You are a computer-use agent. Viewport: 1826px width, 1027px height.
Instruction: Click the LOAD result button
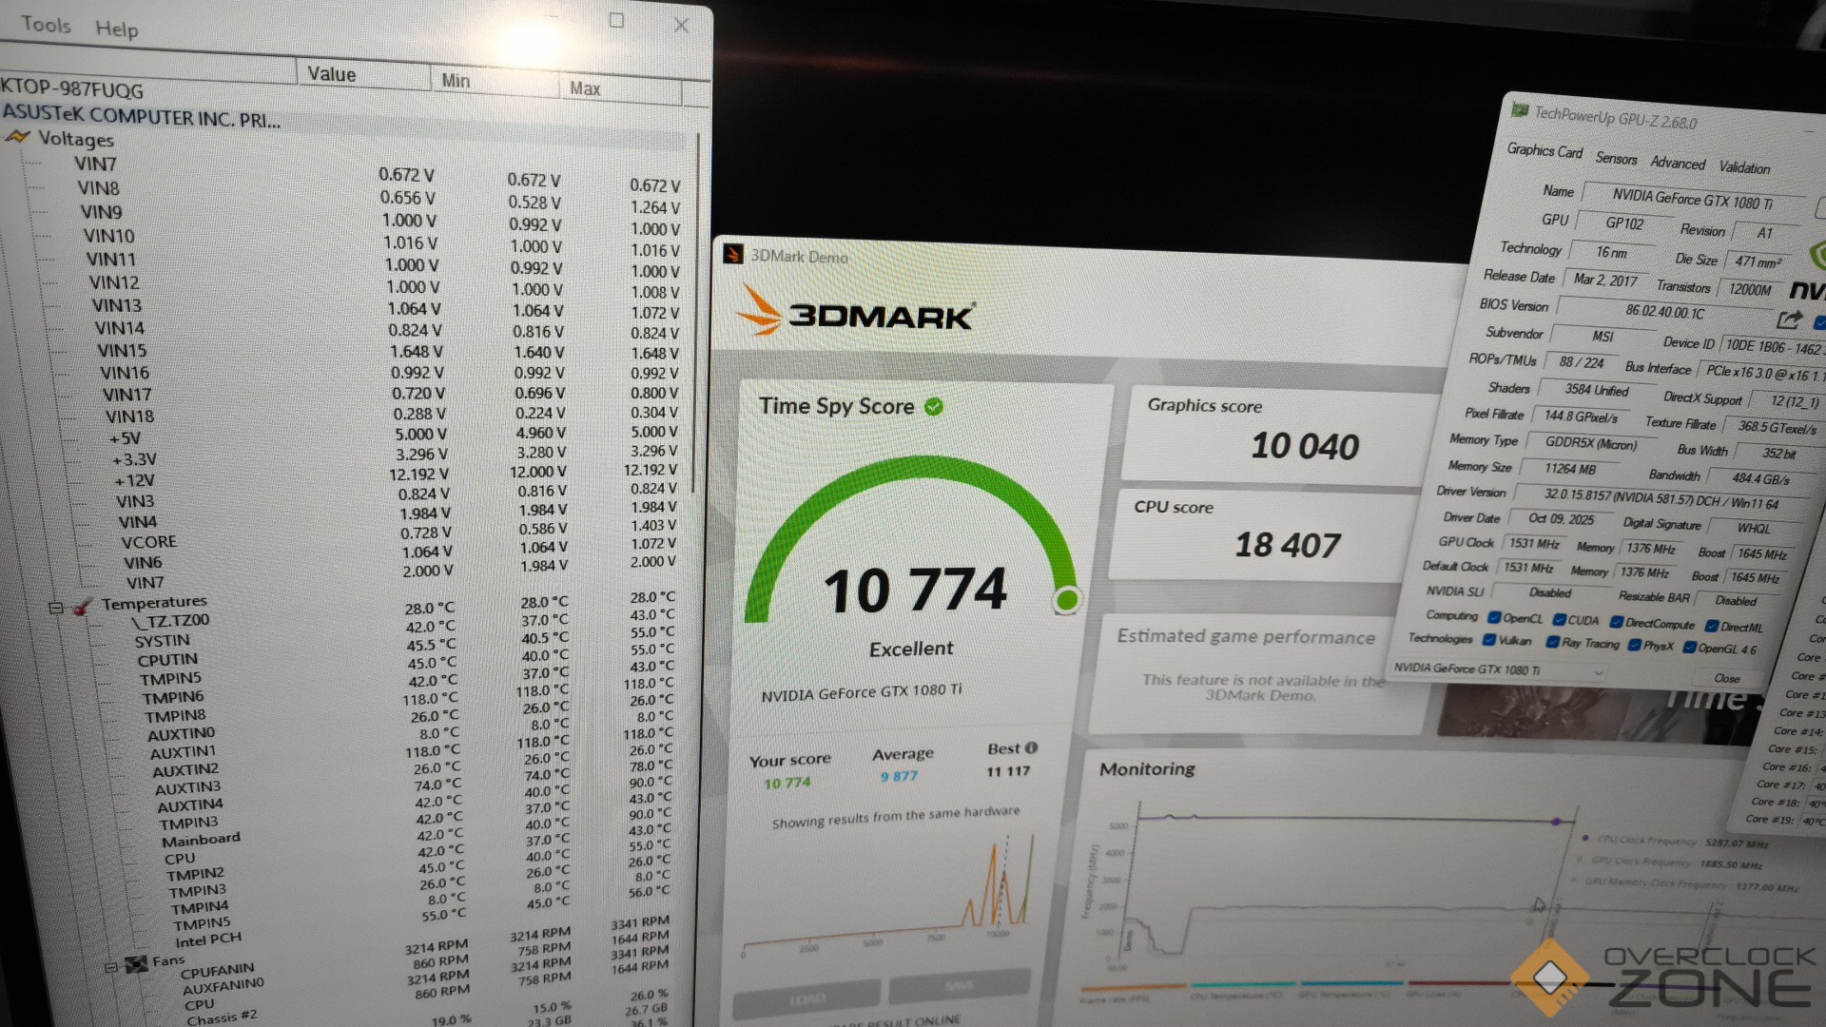[806, 998]
